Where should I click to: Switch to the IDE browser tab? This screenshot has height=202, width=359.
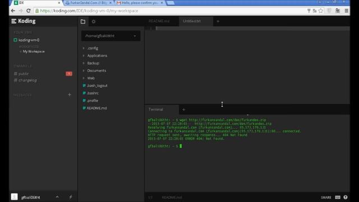tap(36, 3)
